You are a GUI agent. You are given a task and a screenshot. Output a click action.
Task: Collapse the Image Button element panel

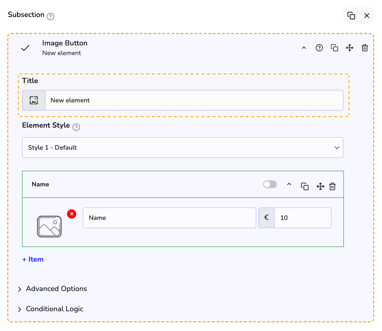(x=303, y=48)
